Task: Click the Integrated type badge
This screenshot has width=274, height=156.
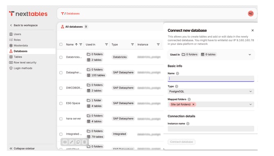Action: [x=119, y=134]
